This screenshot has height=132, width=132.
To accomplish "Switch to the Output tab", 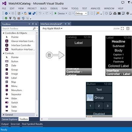I will (5, 124).
